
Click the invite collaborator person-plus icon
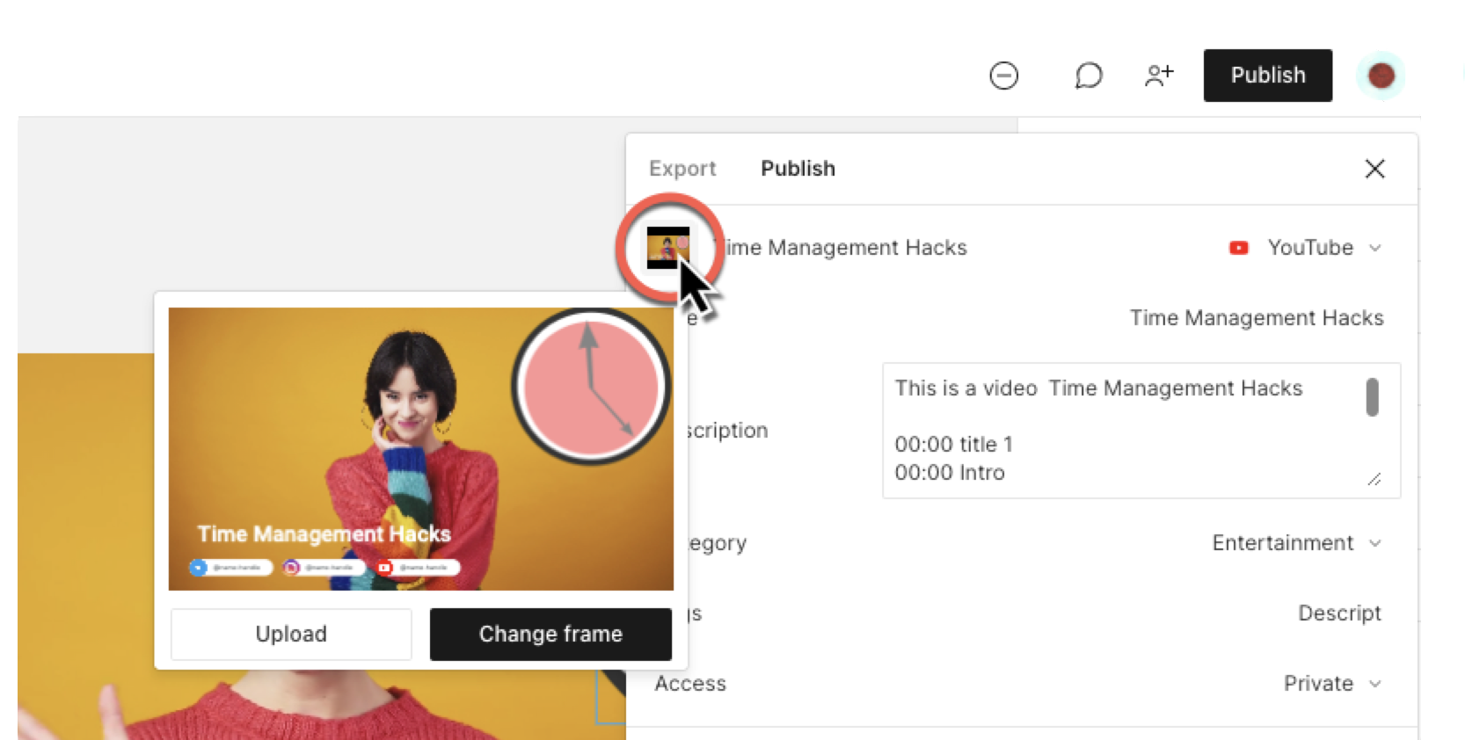point(1159,76)
